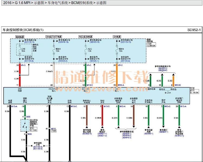Open SD924-1 fog lamp reference

(163, 132)
